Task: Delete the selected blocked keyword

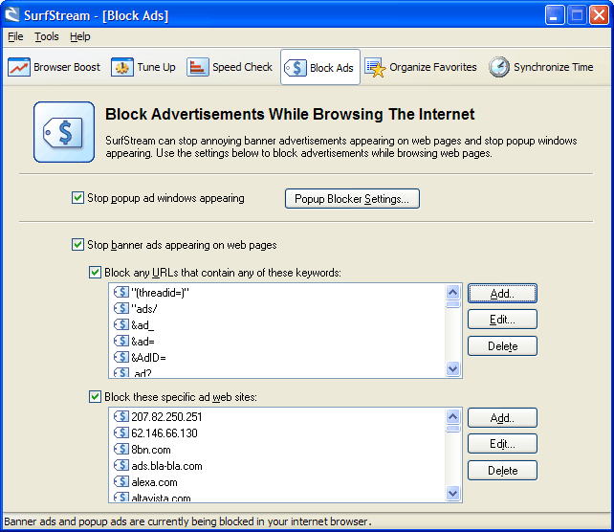Action: coord(502,346)
